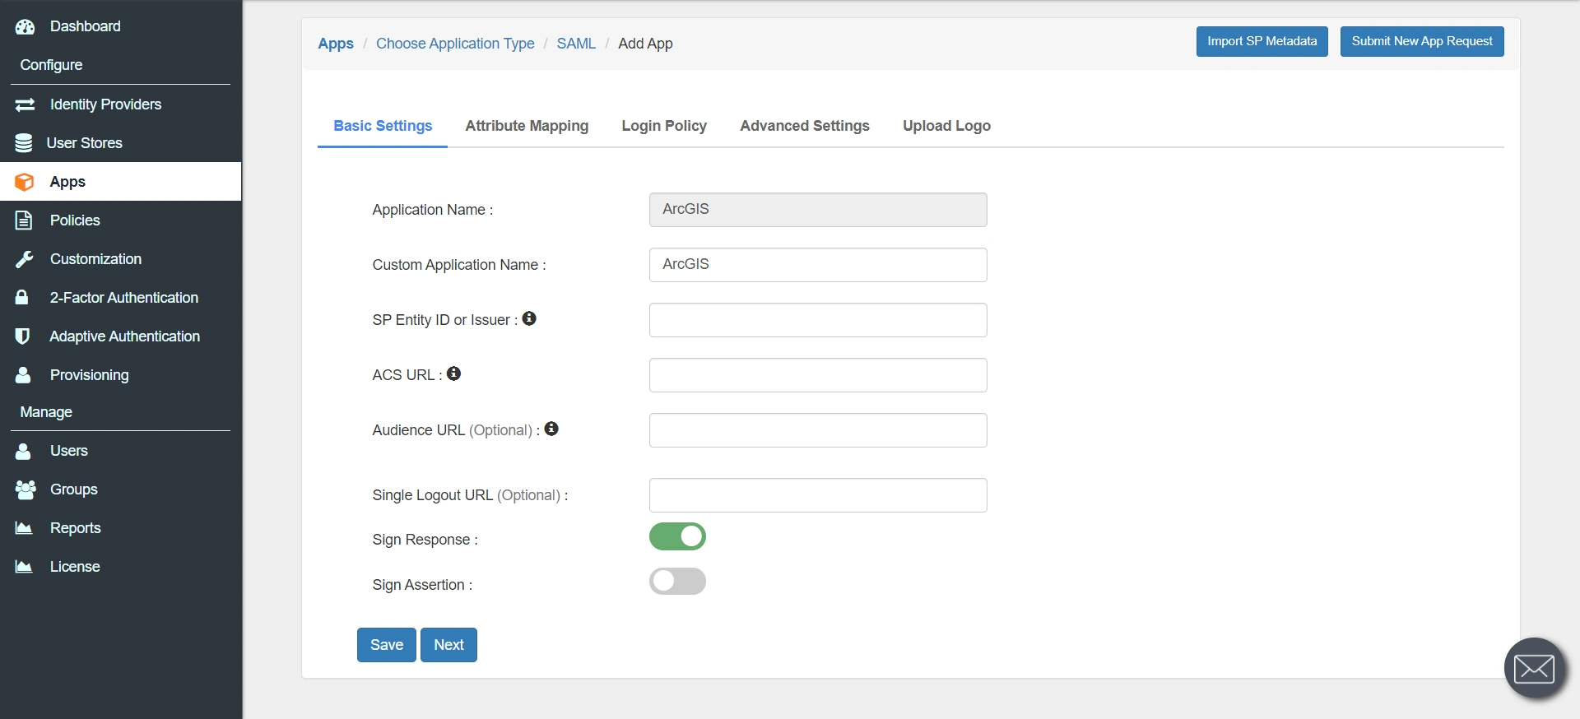Image resolution: width=1580 pixels, height=719 pixels.
Task: Follow the SAML breadcrumb link
Action: tap(576, 44)
